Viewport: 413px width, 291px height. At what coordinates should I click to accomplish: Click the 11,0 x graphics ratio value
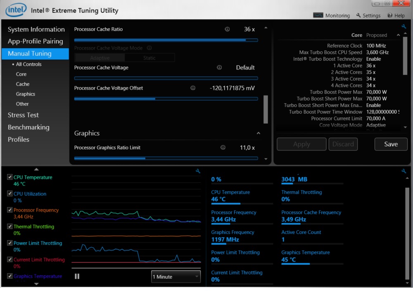[x=247, y=148]
